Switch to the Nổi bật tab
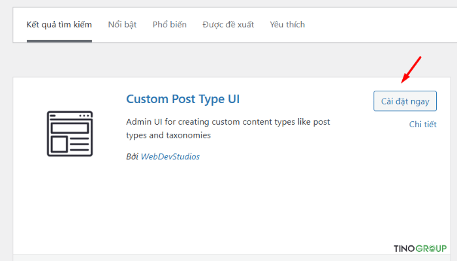Viewport: 457px width, 261px height. pos(122,25)
